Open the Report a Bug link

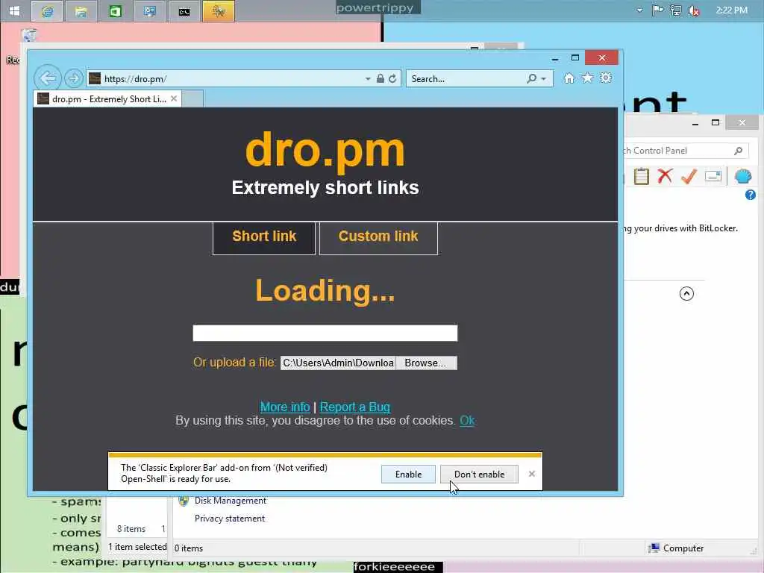click(354, 407)
